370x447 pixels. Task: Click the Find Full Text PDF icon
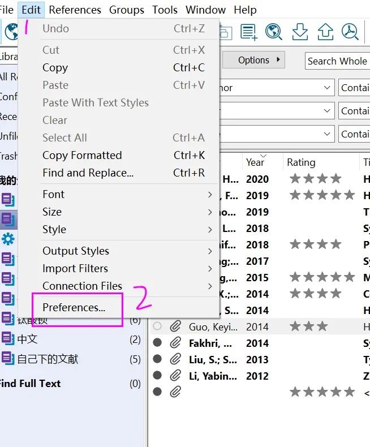pos(350,32)
